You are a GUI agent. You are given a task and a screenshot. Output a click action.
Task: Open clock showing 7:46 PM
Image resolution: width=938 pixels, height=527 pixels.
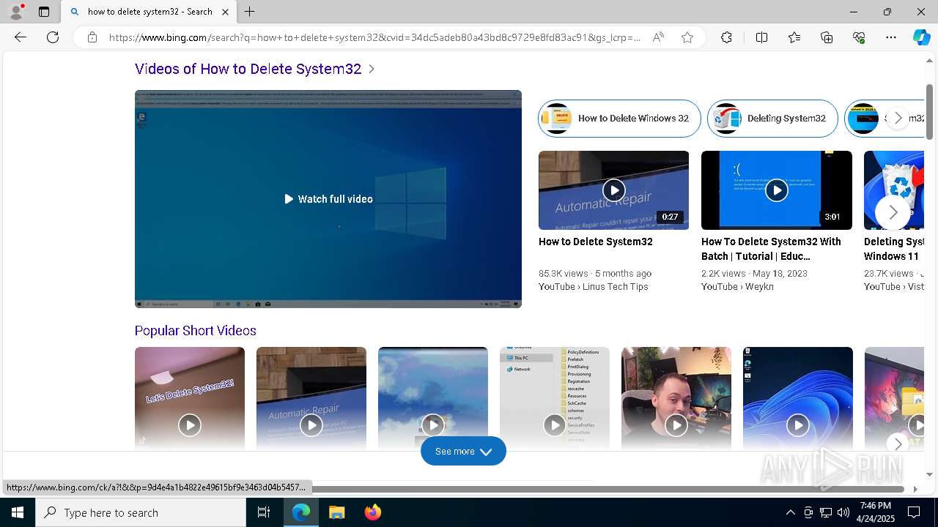coord(876,512)
